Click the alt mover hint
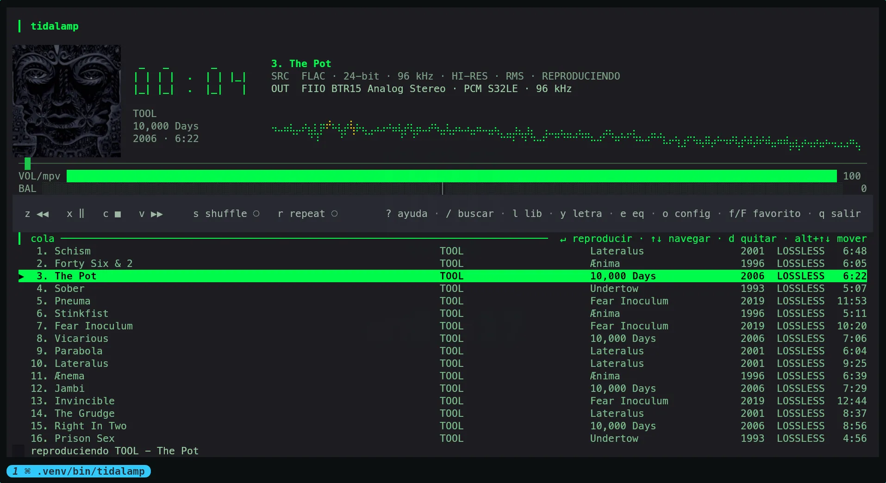Screen dimensions: 886x483 (830, 239)
